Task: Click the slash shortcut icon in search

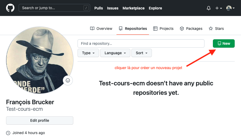Action: coord(86,8)
